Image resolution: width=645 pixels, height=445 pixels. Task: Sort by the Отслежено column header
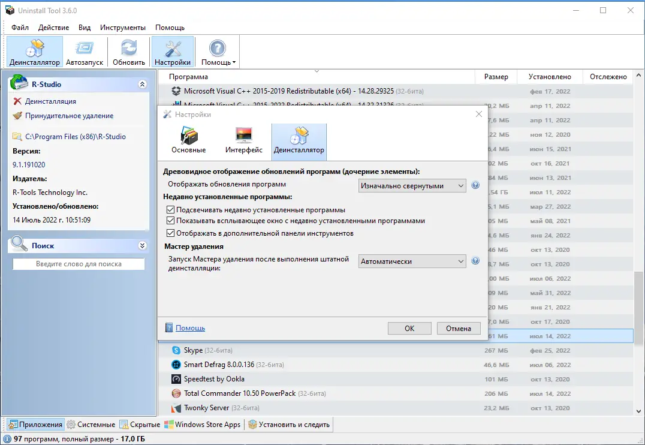[x=608, y=77]
